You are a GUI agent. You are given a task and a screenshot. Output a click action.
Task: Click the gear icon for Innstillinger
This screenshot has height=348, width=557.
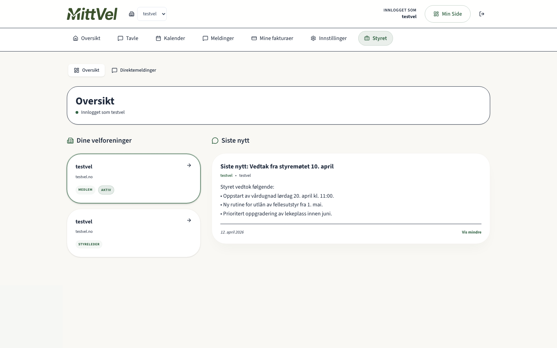coord(313,38)
